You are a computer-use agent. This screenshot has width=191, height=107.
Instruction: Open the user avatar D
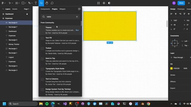pos(174,3)
